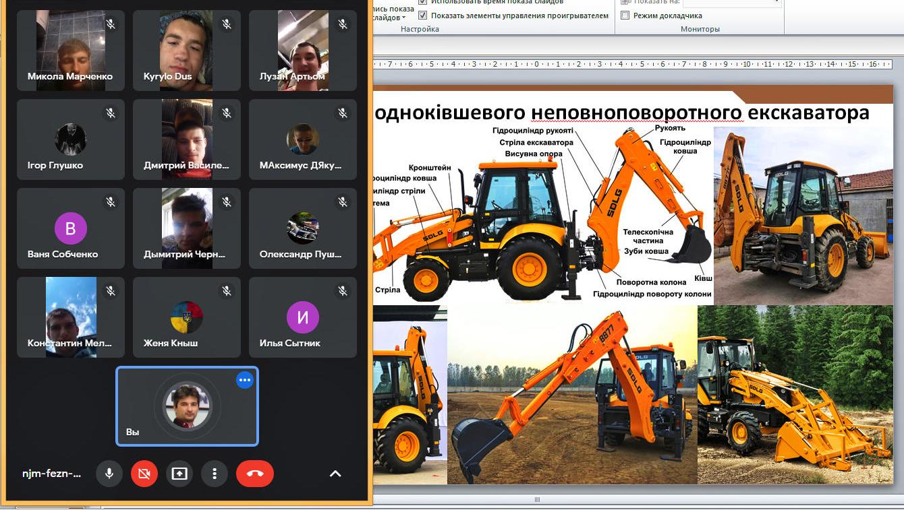This screenshot has height=510, width=904.
Task: Click the muted mic icon on Ігор Глушко's tile
Action: (111, 113)
